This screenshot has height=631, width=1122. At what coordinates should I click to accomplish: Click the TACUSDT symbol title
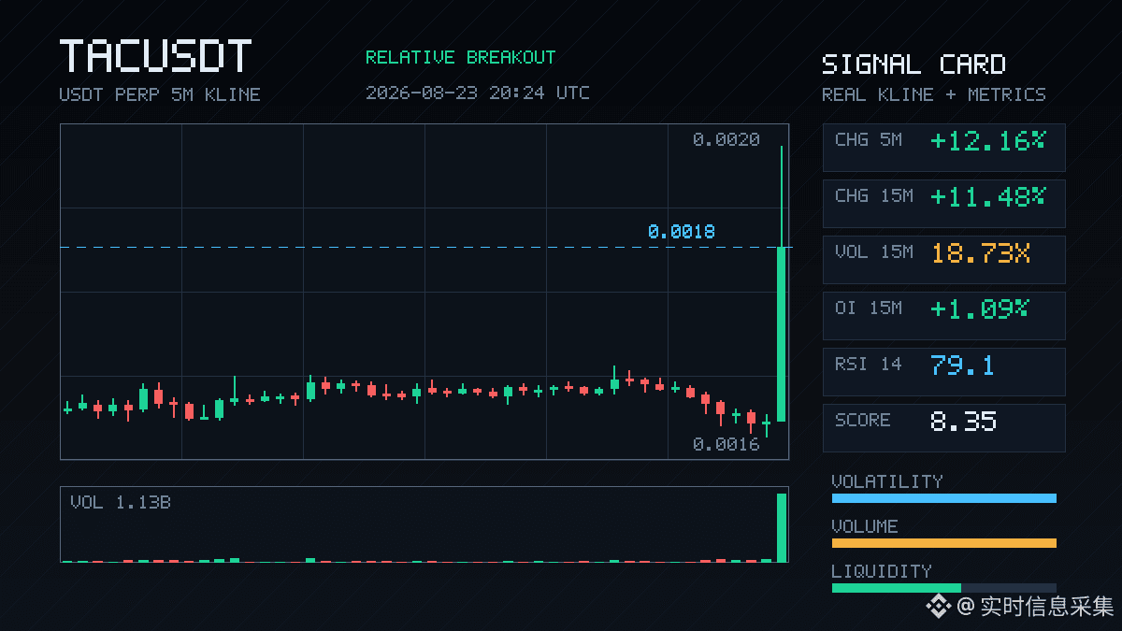point(155,56)
